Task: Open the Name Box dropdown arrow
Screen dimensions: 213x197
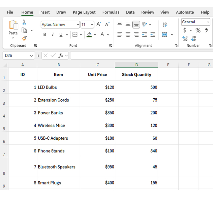Action: coord(31,56)
